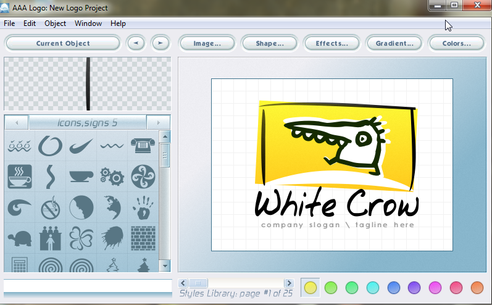Open the Object menu
492x305 pixels.
point(55,23)
